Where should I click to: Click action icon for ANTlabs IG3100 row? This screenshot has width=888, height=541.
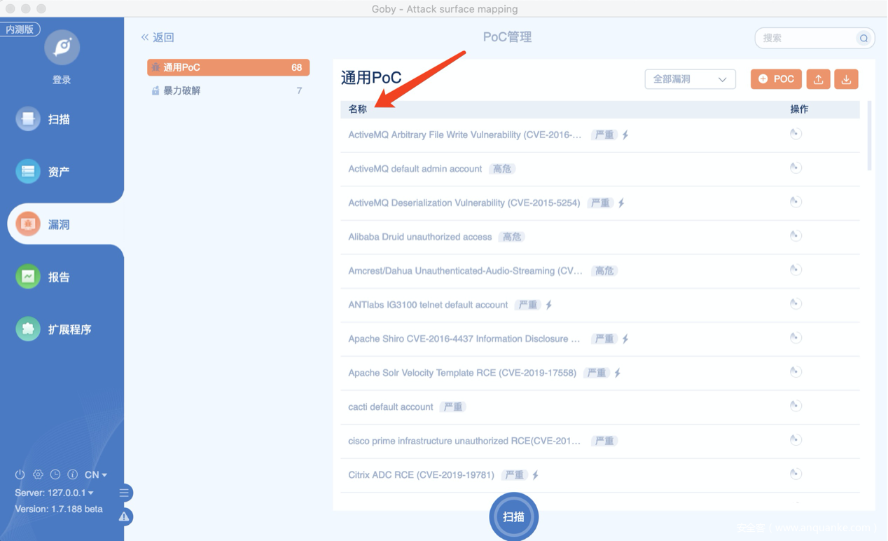pos(796,303)
